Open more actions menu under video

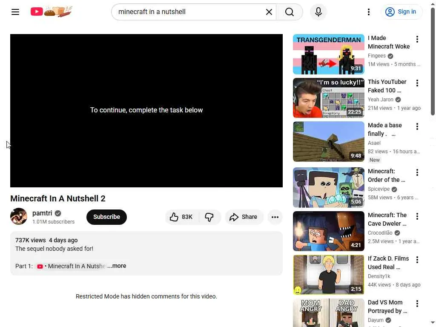point(275,217)
